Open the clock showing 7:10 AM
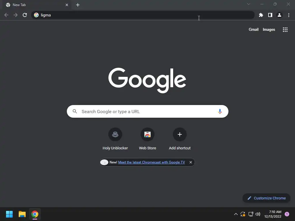Image resolution: width=295 pixels, height=221 pixels. point(273,214)
